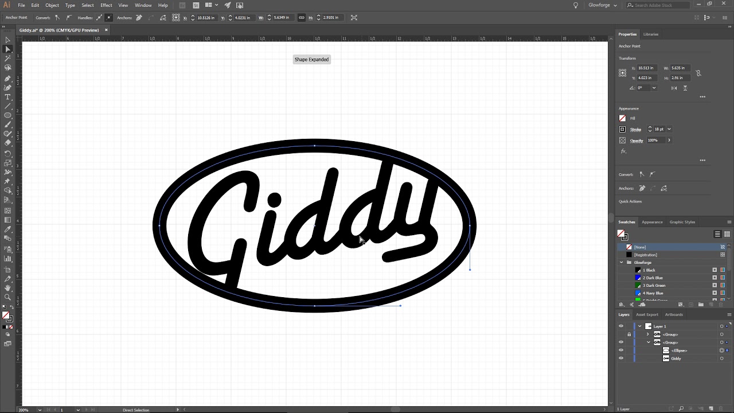Select the Rotate tool
This screenshot has height=413, width=734.
[7, 153]
